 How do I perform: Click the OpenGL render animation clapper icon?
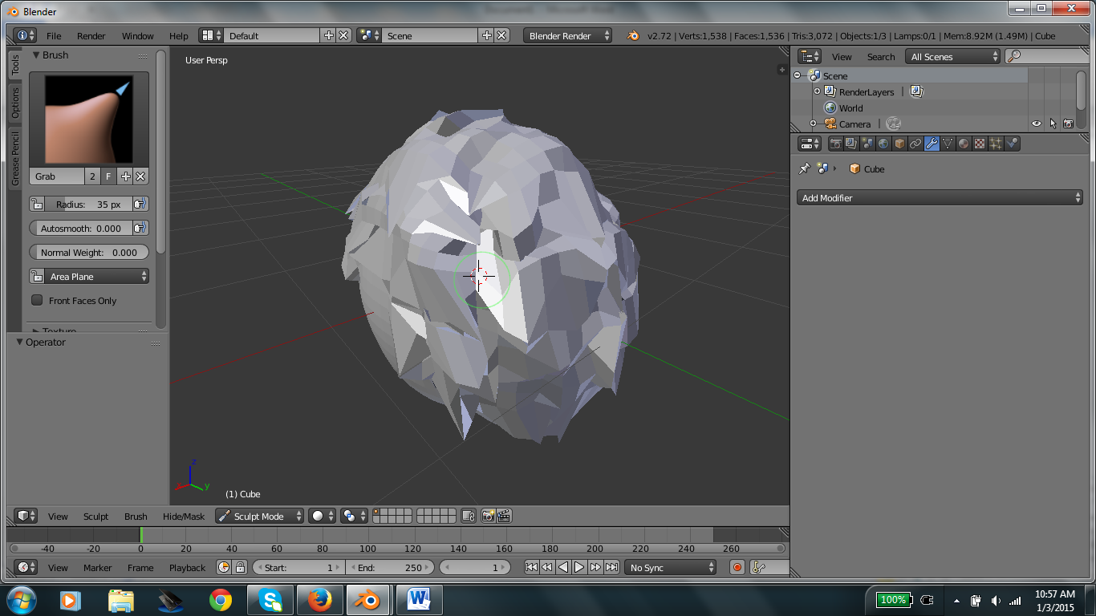coord(504,516)
